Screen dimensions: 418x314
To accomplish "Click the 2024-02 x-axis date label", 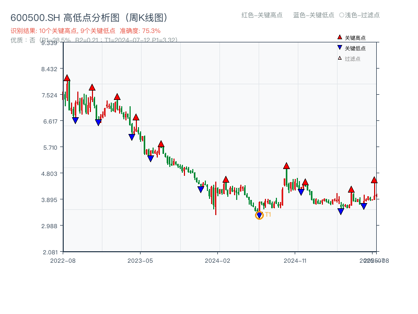I will 217,260.
